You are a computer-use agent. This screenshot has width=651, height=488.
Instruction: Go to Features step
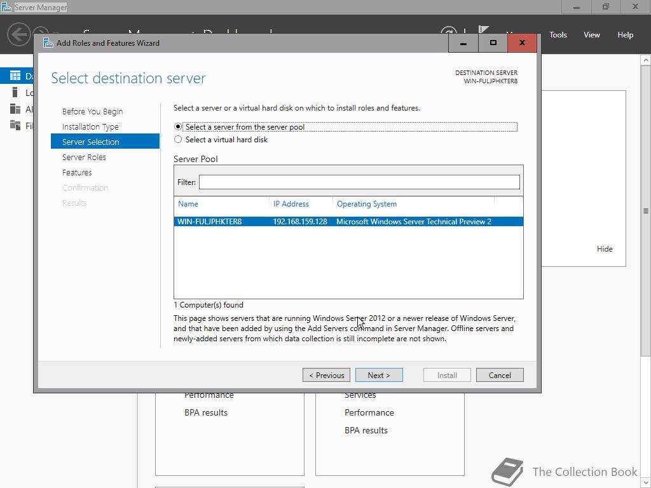tap(77, 172)
